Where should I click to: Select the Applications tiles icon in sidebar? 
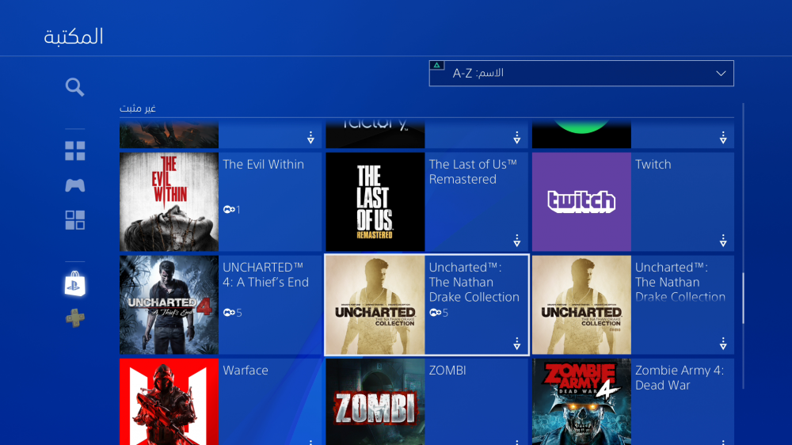(x=74, y=220)
